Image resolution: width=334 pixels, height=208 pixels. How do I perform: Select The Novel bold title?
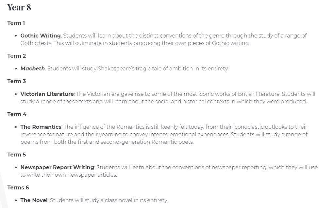click(x=34, y=200)
